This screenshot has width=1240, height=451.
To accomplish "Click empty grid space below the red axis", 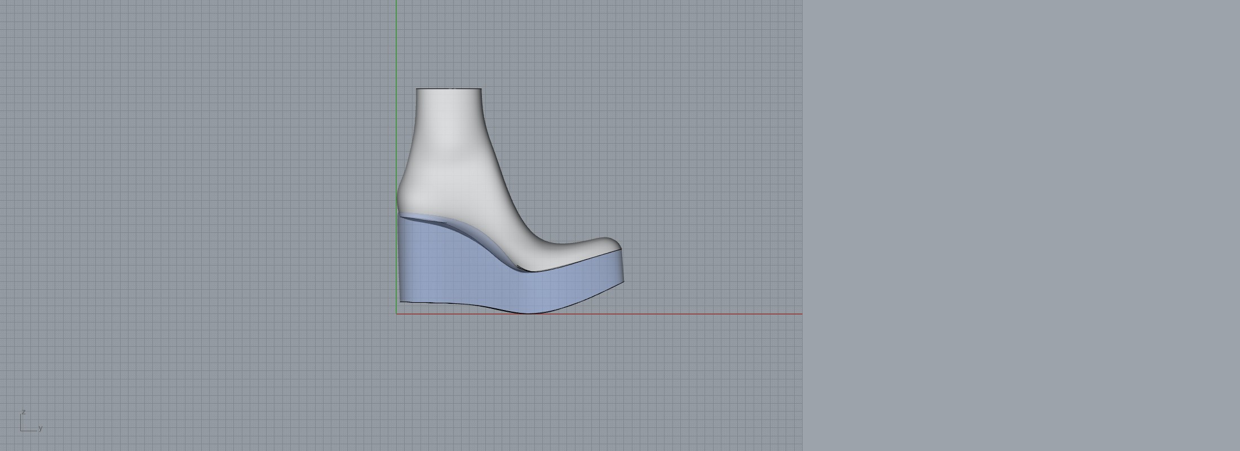I will [564, 383].
